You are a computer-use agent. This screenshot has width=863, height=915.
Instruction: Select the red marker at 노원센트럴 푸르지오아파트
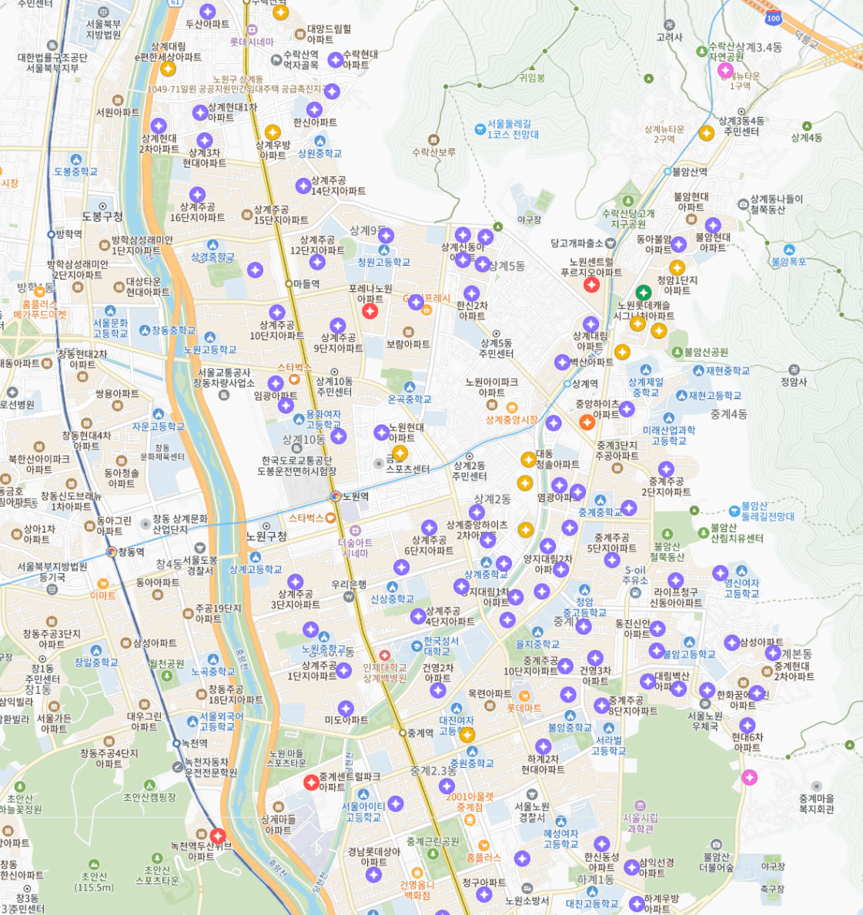point(591,285)
